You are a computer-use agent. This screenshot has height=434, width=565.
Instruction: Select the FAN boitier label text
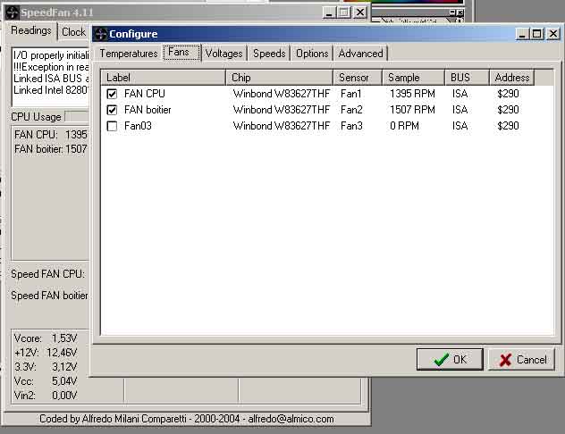click(x=148, y=110)
